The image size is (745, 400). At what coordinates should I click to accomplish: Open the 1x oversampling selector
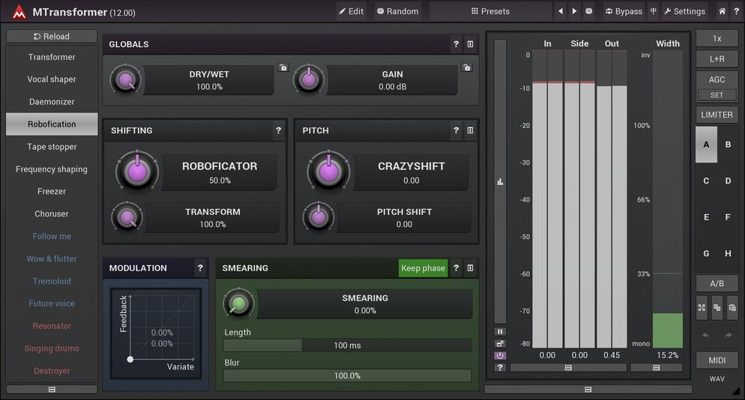[717, 38]
